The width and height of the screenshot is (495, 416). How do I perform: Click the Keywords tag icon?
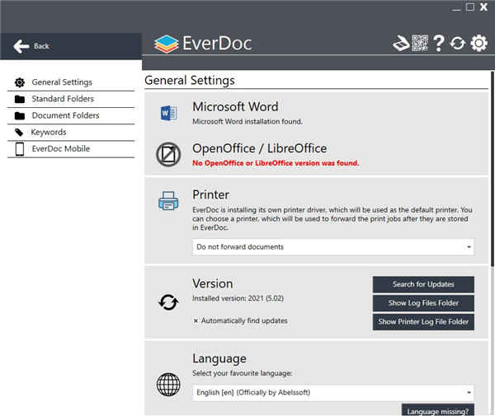(19, 133)
